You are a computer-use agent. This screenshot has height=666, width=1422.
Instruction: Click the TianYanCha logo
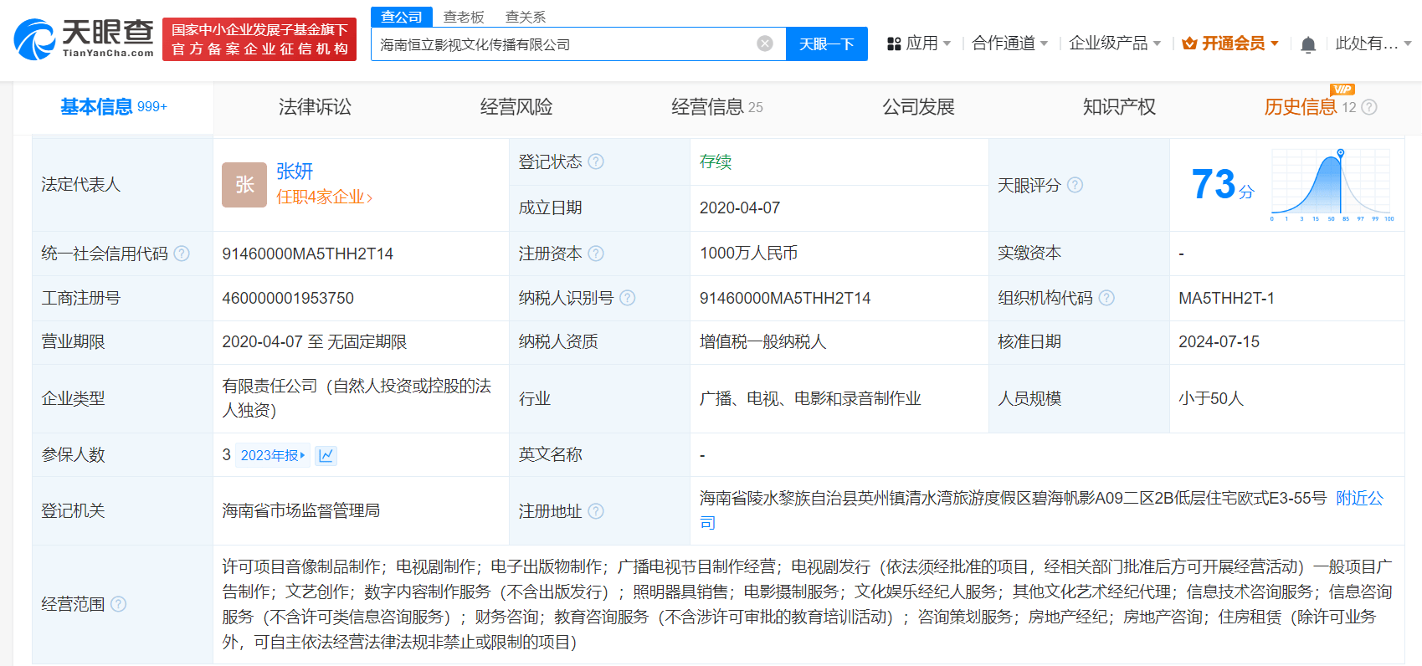click(x=84, y=39)
